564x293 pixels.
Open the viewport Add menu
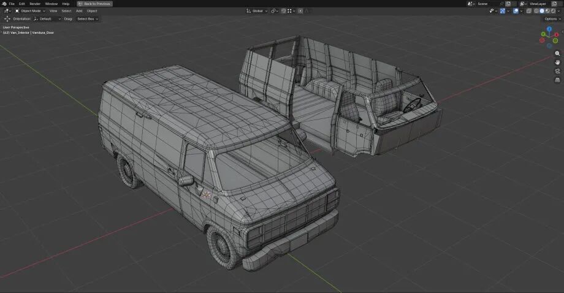[x=79, y=11]
